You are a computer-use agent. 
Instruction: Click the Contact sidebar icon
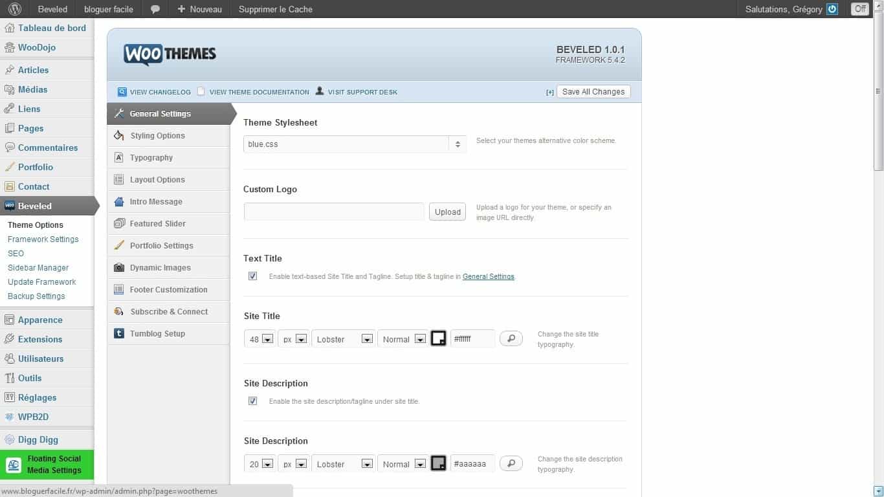(x=10, y=186)
